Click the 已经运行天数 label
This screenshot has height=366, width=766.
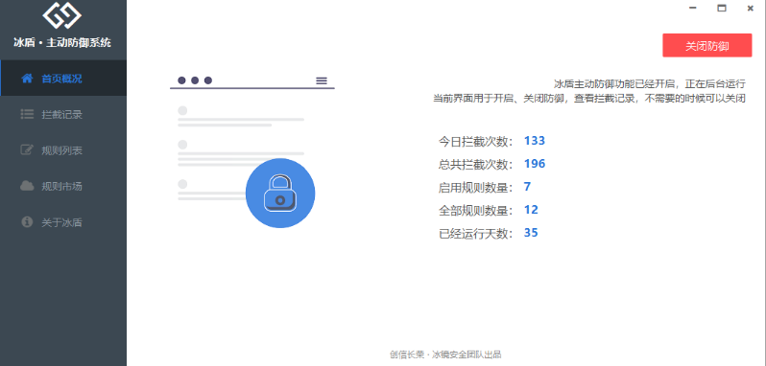coord(476,234)
